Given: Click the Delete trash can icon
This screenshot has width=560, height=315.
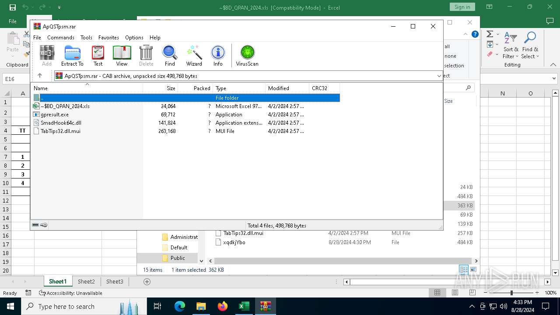Looking at the screenshot, I should (x=146, y=56).
